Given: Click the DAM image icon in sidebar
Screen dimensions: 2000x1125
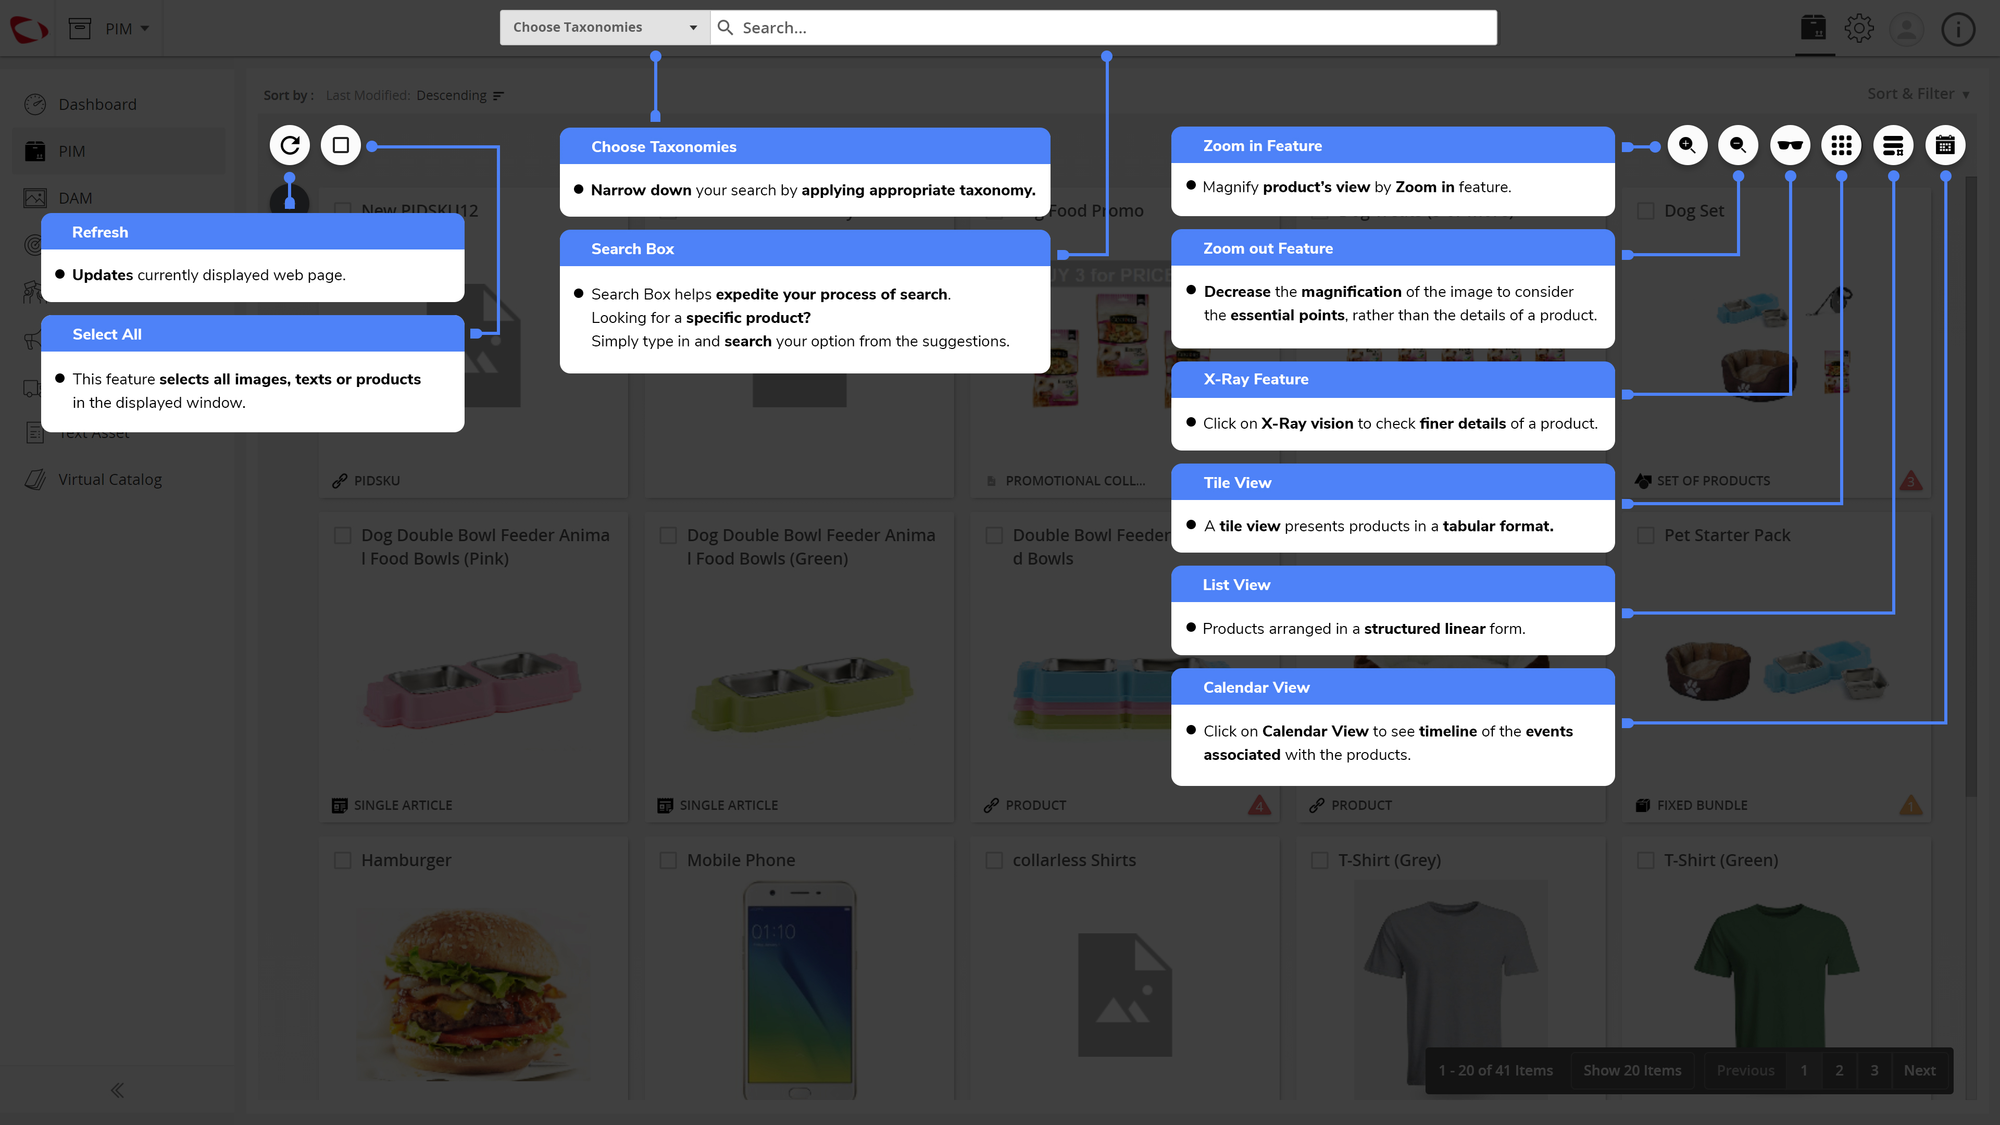Looking at the screenshot, I should [x=35, y=198].
